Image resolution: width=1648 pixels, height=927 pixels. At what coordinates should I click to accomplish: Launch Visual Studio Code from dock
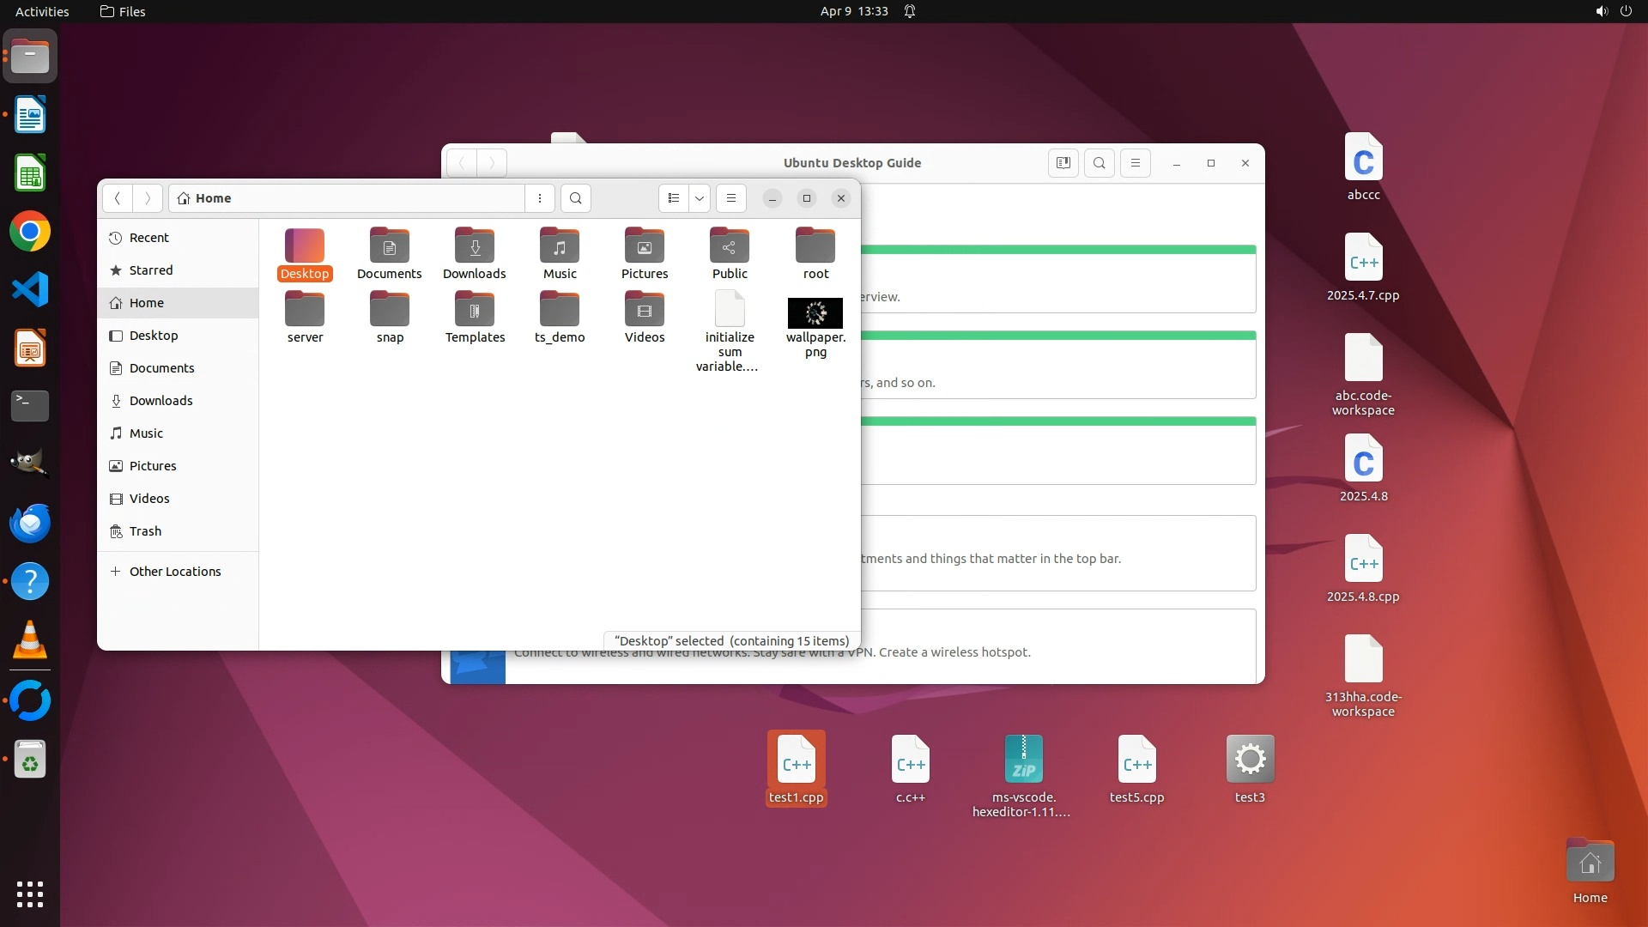(30, 290)
